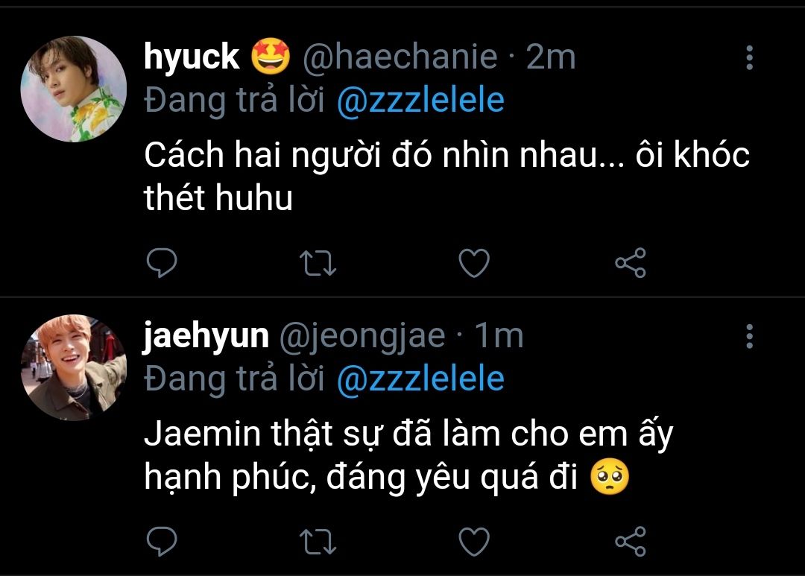This screenshot has width=805, height=576.
Task: Click the @haechanie handle
Action: [x=400, y=57]
